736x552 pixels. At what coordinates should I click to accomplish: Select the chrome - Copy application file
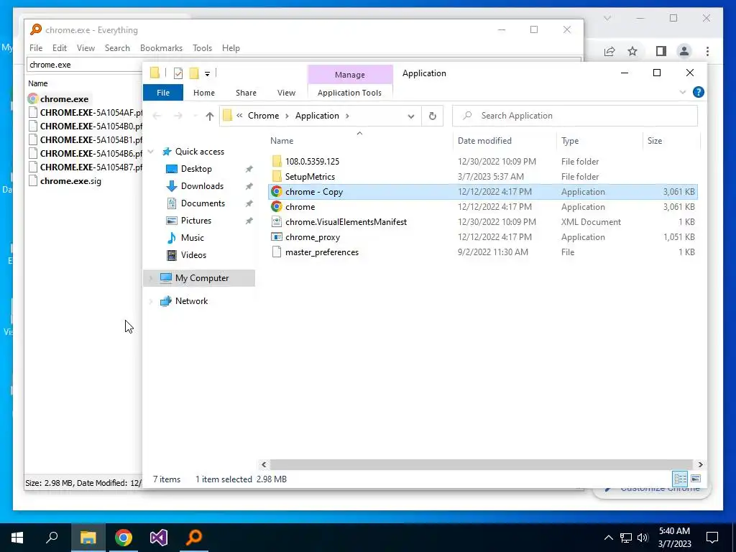coord(482,191)
